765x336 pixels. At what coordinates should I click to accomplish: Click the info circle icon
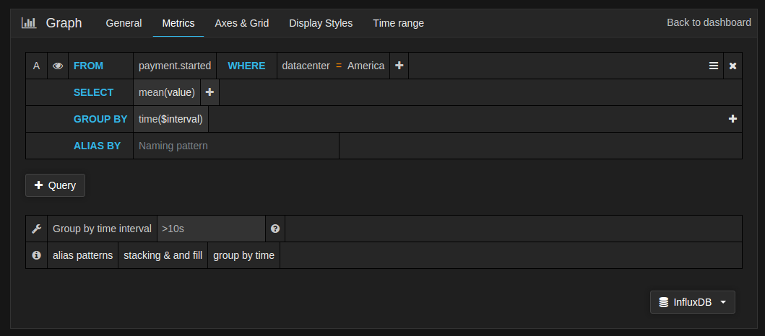[x=36, y=255]
